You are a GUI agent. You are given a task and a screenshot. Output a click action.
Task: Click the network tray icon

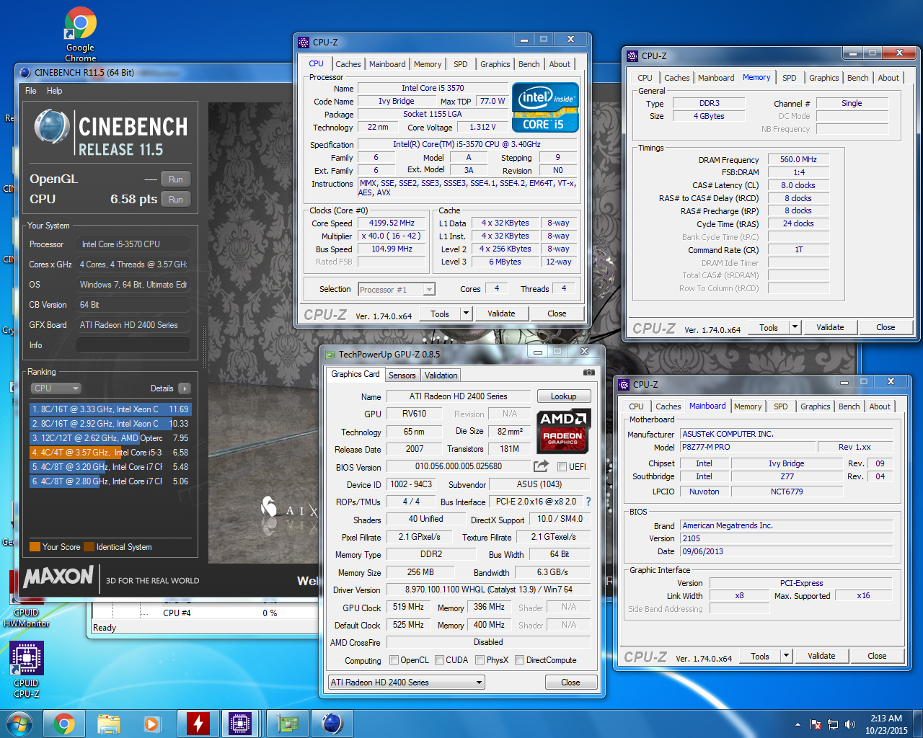tap(833, 724)
